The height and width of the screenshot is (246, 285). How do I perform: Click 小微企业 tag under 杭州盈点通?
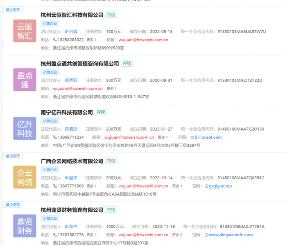coord(50,72)
